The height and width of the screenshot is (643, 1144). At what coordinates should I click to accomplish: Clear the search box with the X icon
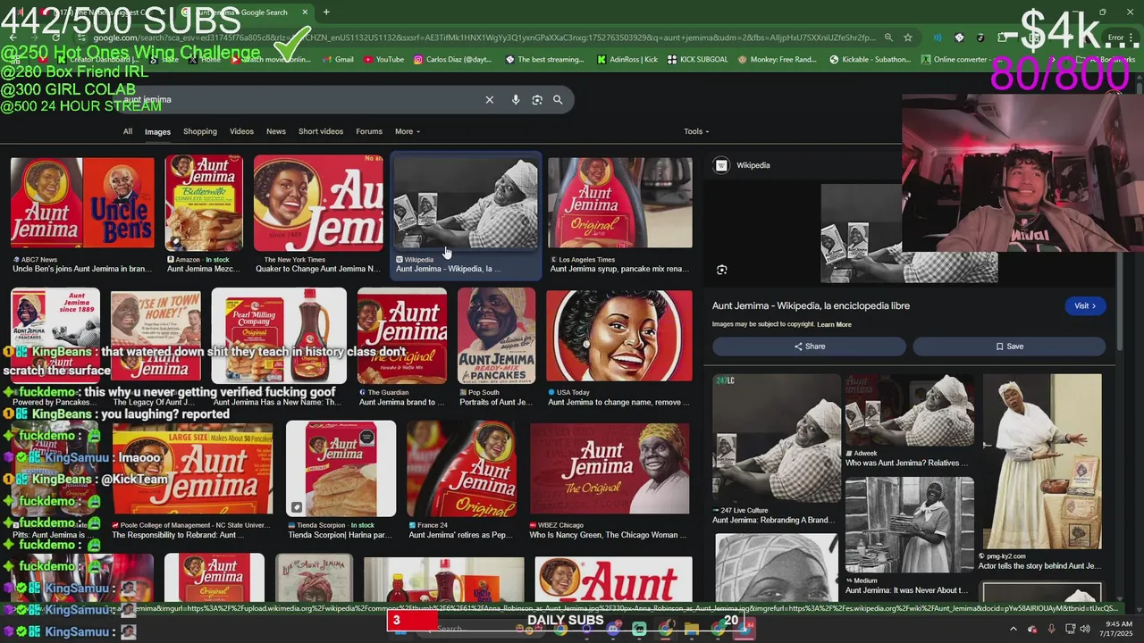pos(489,100)
